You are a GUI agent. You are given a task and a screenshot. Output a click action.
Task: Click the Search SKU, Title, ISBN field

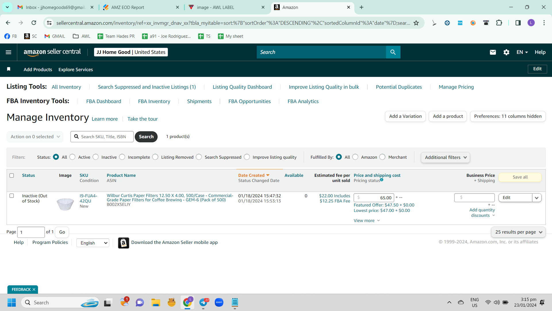102,136
